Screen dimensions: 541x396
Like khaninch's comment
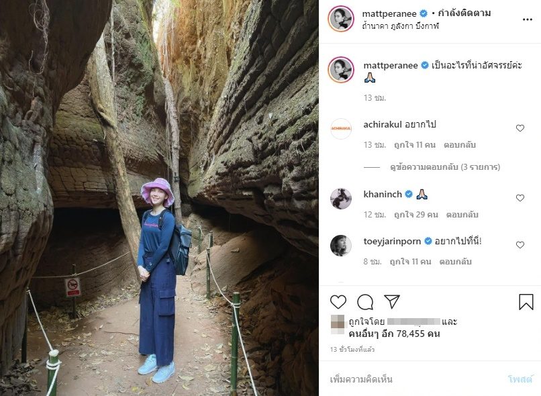pyautogui.click(x=520, y=198)
